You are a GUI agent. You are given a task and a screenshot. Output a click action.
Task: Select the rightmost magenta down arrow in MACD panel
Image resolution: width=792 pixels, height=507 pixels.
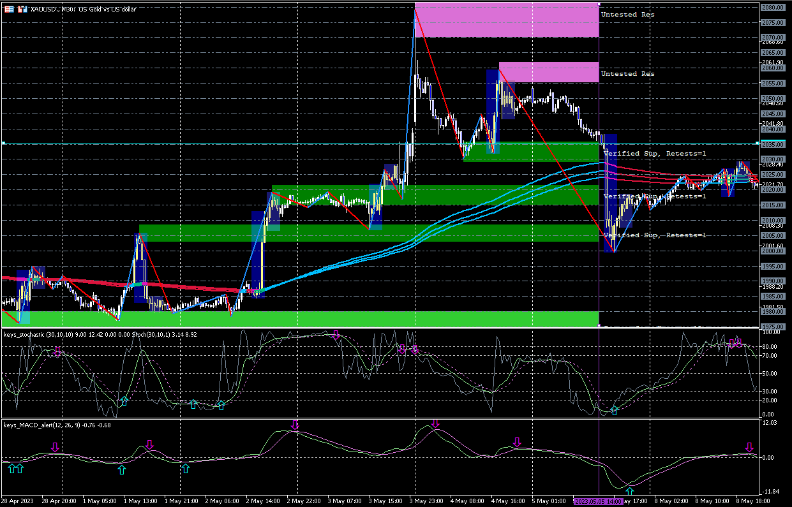pos(749,447)
